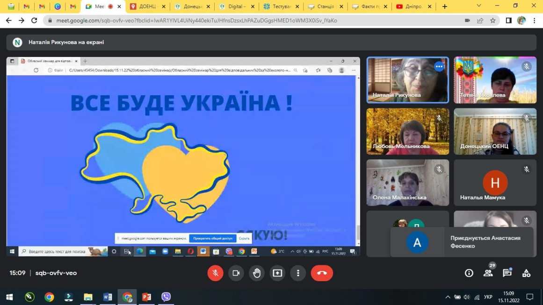
Task: Click camera permission icon in address bar
Action: (x=467, y=21)
